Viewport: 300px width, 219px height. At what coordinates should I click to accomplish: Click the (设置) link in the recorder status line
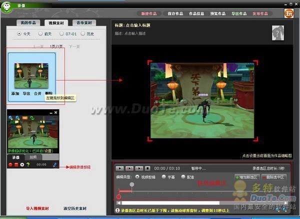coord(47,151)
